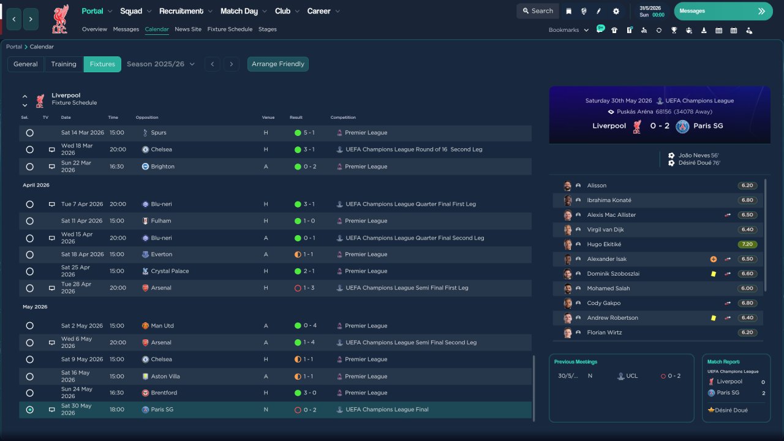This screenshot has width=784, height=441.
Task: Click the person with badge icon ending the bookmarks bar
Action: point(748,30)
